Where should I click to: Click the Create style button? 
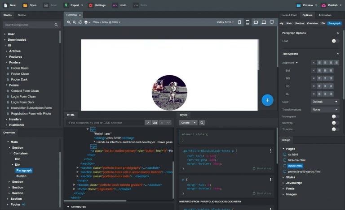[186, 123]
